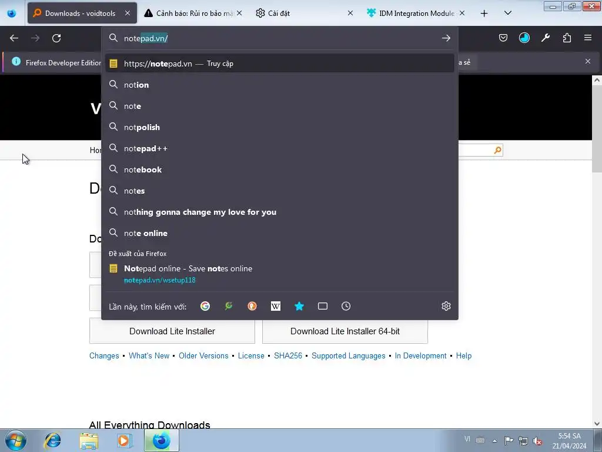Open the What's New link
The width and height of the screenshot is (602, 452).
coord(149,355)
